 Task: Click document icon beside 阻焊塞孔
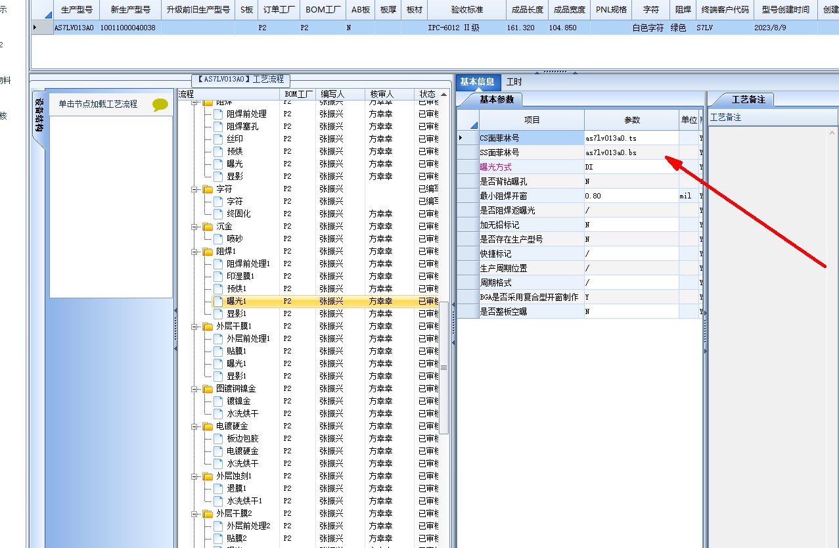click(218, 126)
